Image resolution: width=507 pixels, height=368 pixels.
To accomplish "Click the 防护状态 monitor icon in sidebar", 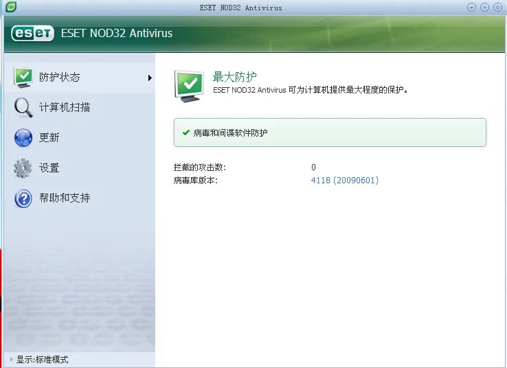I will (x=23, y=77).
